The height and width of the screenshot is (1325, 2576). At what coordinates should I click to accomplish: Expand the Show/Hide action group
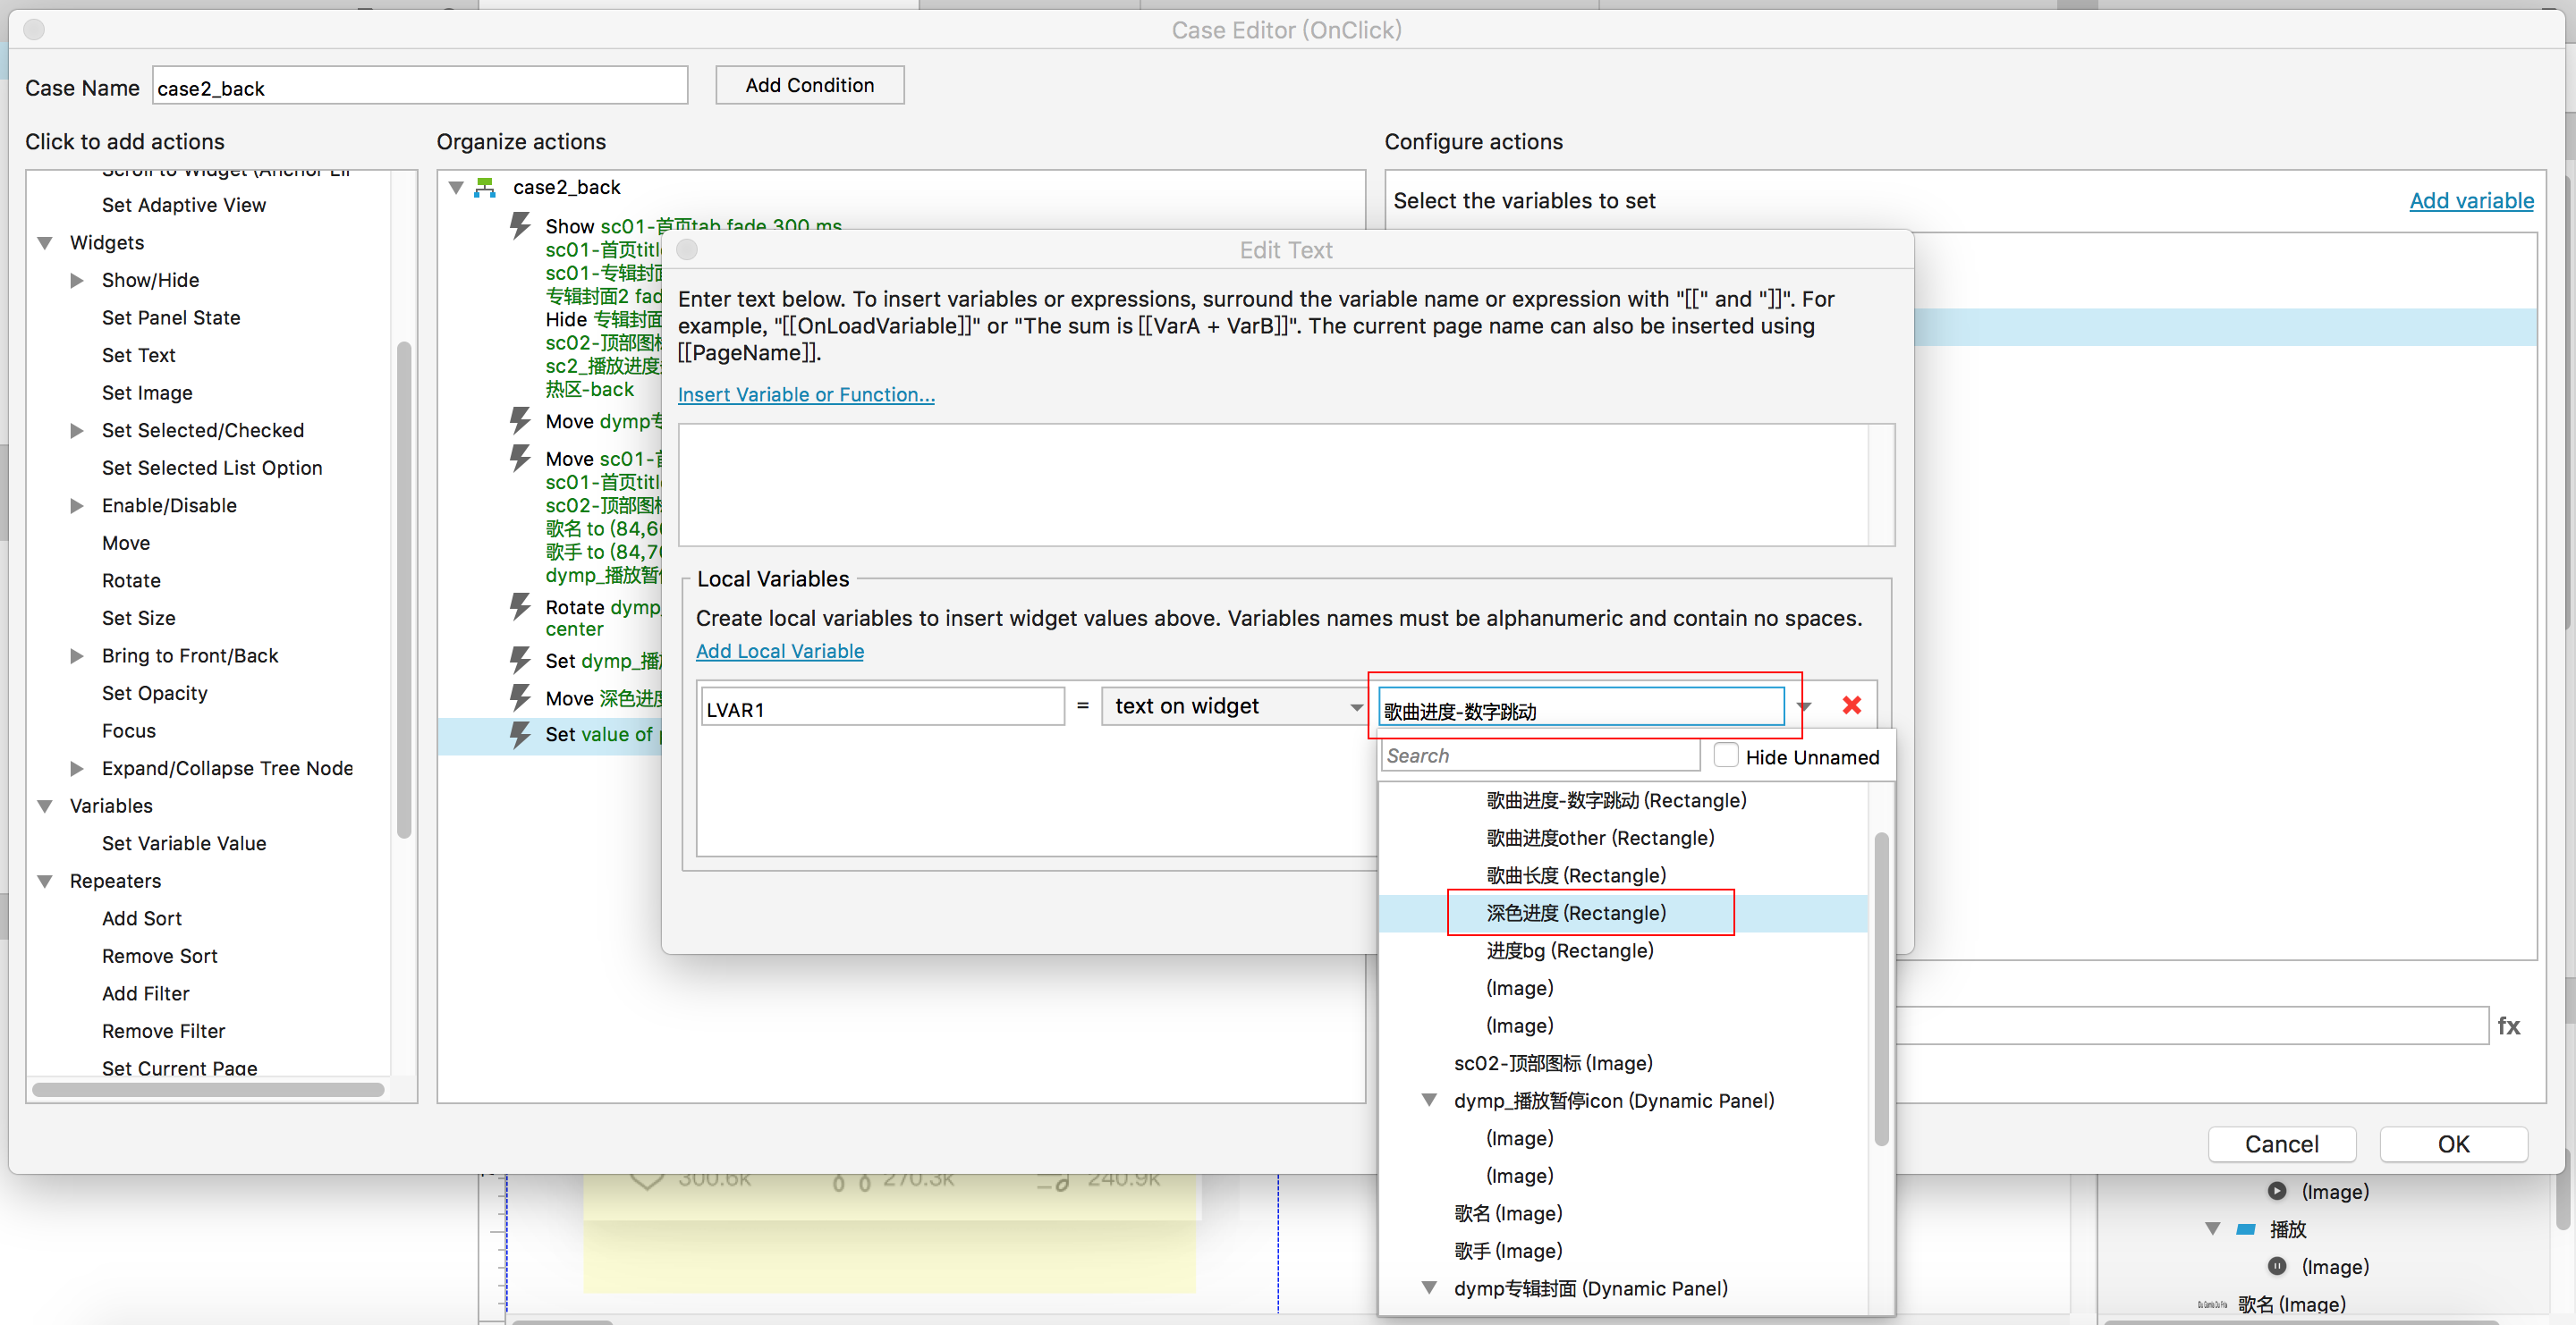(x=77, y=281)
